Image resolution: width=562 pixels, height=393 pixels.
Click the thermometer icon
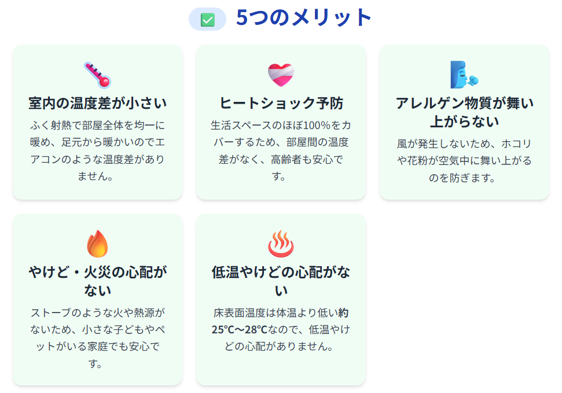pyautogui.click(x=97, y=75)
